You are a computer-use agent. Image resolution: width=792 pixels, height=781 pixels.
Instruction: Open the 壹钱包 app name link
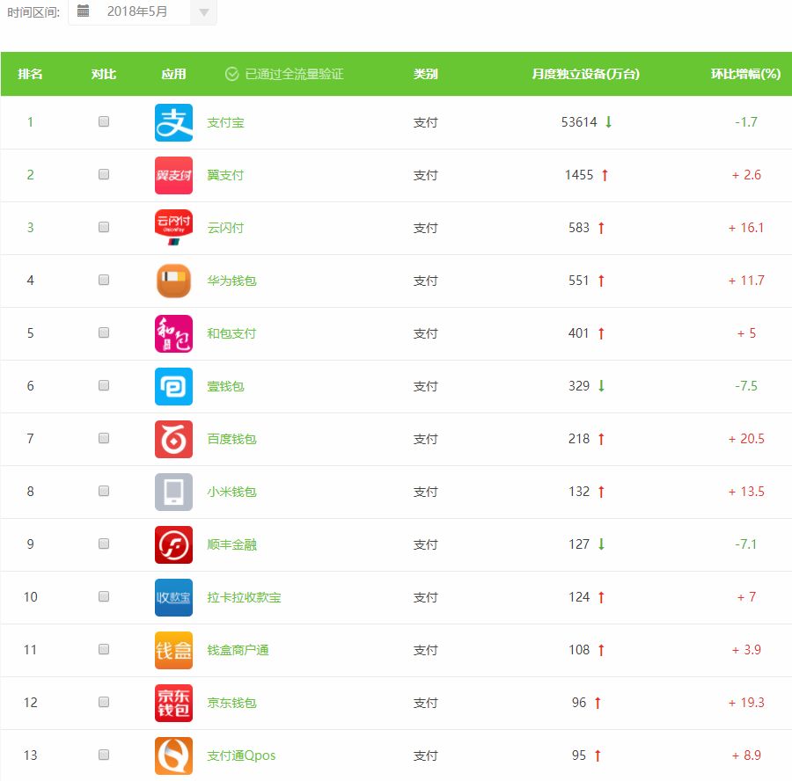coord(225,386)
